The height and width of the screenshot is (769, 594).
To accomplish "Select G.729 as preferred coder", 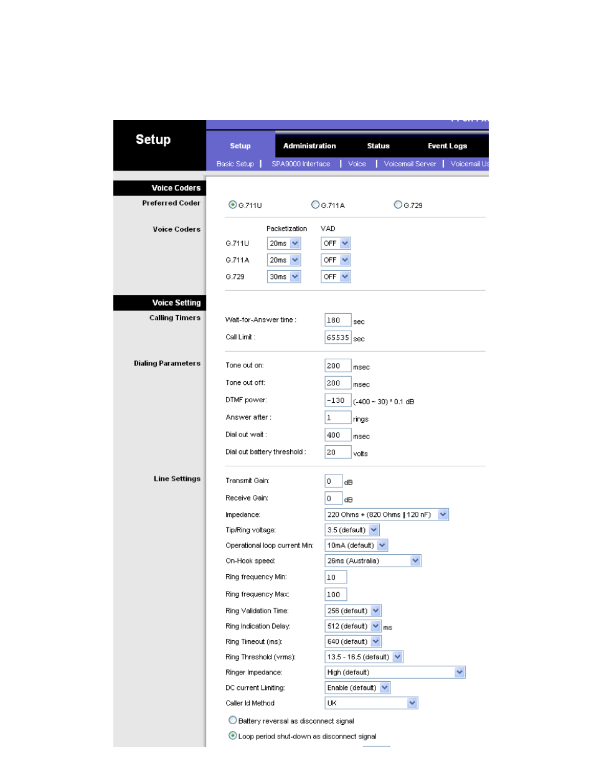I will coord(398,205).
